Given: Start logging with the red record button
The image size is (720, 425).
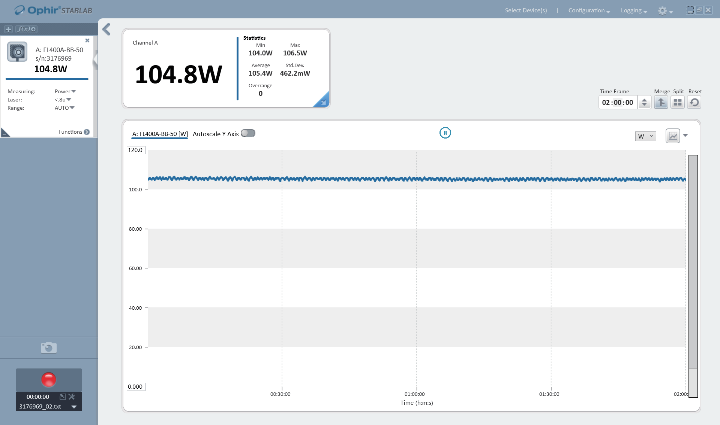Looking at the screenshot, I should [x=48, y=380].
